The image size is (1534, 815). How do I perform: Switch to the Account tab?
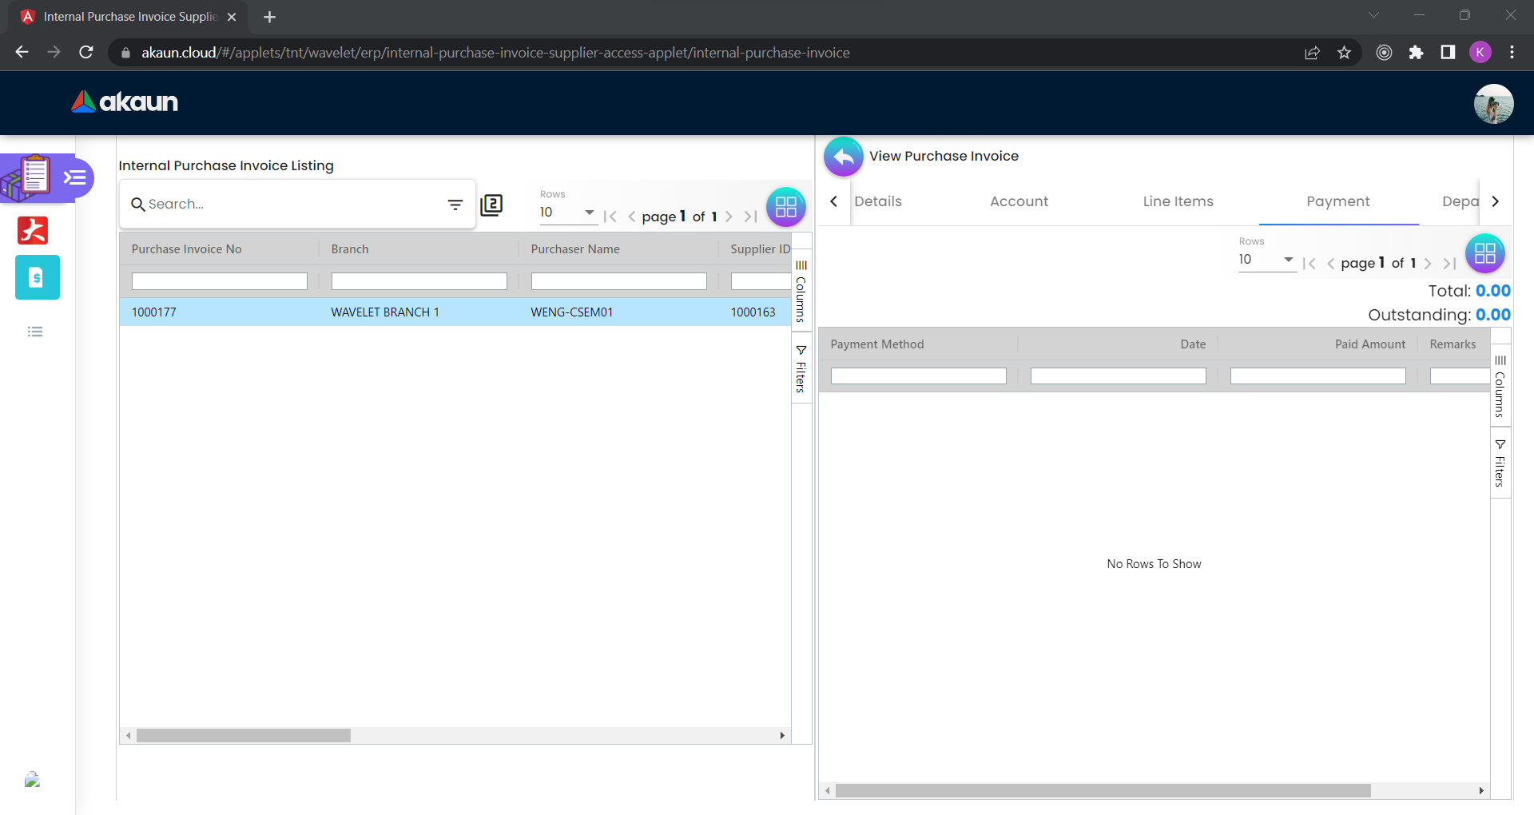[1019, 201]
